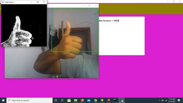This screenshot has height=103, width=183.
Task: Click the green round taskbar icon
Action: pyautogui.click(x=102, y=100)
